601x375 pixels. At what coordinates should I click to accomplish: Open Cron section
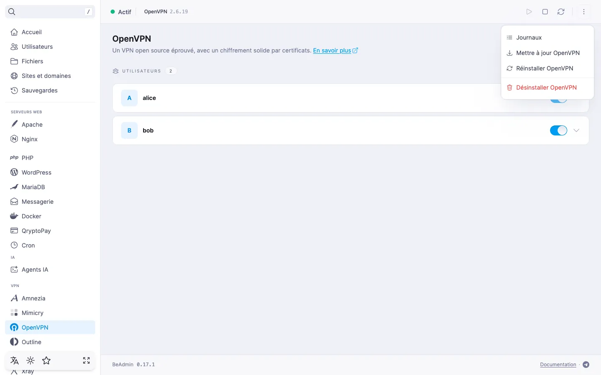coord(50,245)
